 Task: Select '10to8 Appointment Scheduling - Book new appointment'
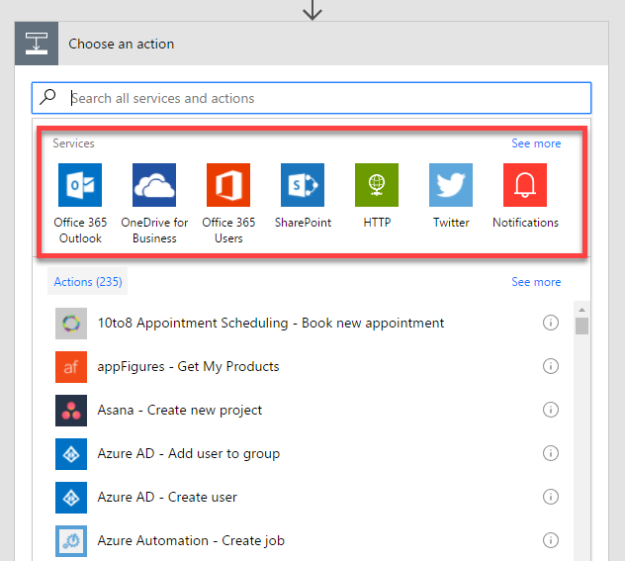271,323
